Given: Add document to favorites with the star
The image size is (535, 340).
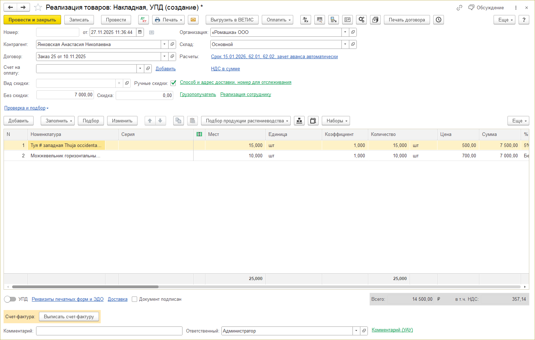Looking at the screenshot, I should (x=38, y=7).
